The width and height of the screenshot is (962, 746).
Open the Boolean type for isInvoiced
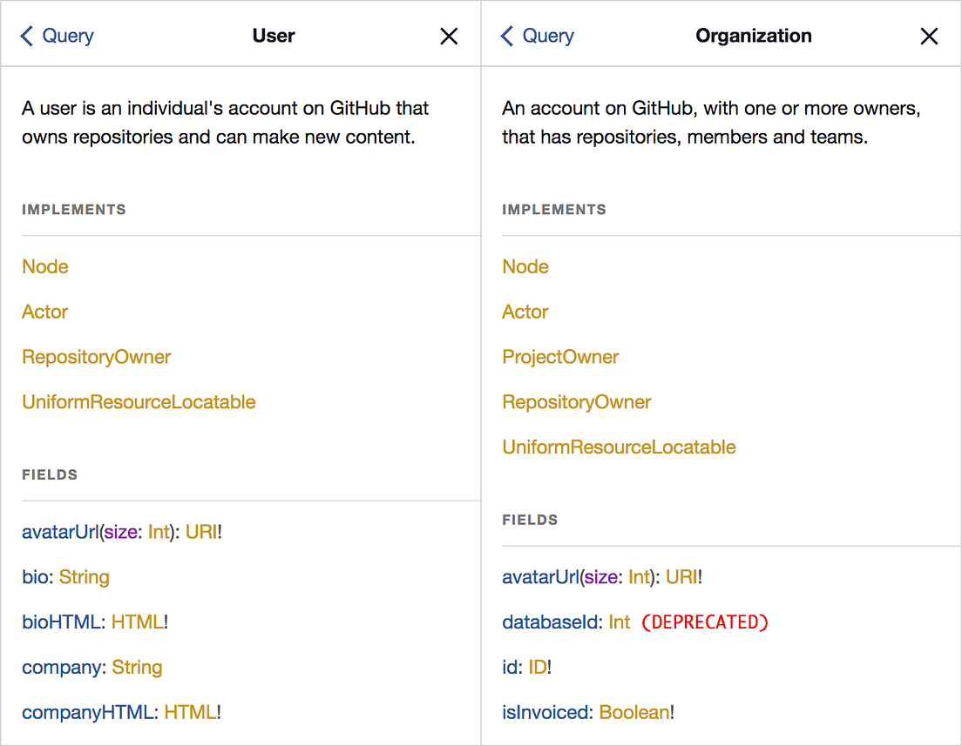point(635,712)
